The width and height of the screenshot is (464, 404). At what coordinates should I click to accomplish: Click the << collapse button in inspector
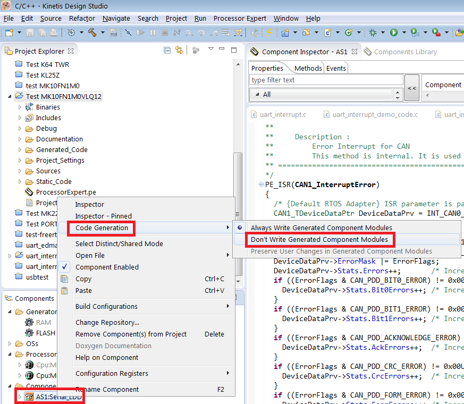(411, 88)
